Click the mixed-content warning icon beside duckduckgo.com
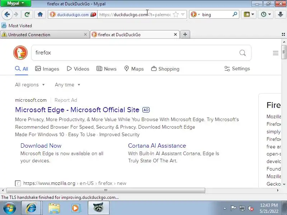 (x=93, y=14)
